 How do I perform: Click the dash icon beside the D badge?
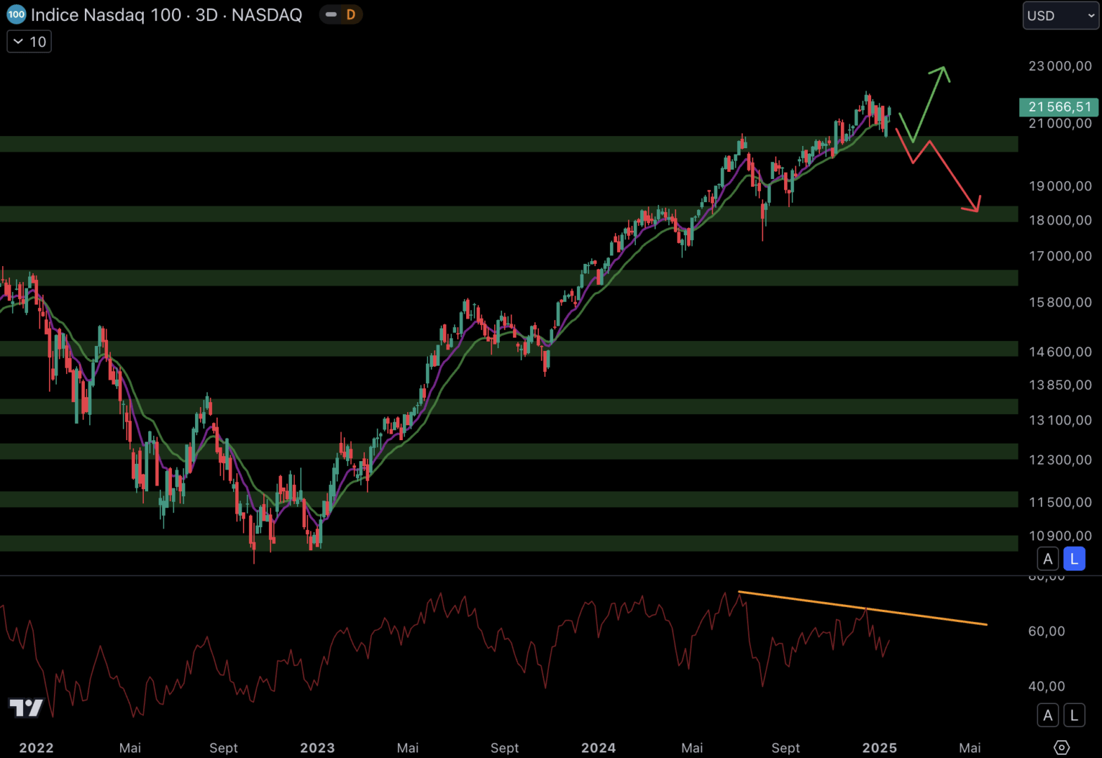[x=331, y=14]
